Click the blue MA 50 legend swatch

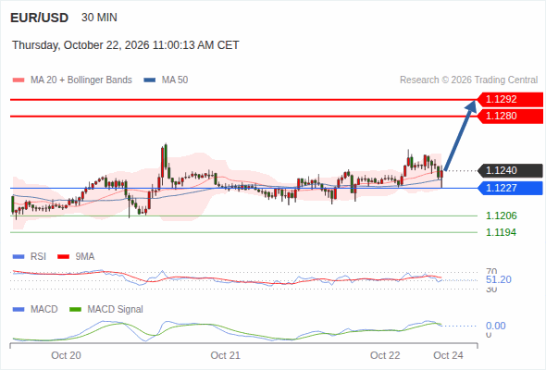150,80
